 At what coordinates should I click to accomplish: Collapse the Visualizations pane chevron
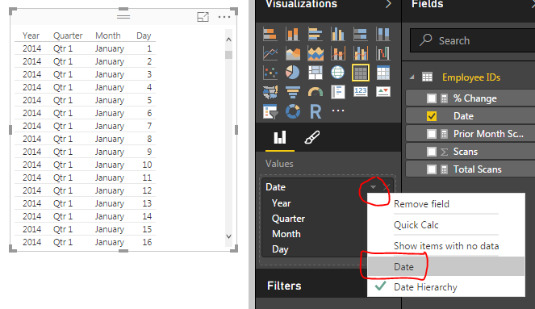click(x=389, y=4)
